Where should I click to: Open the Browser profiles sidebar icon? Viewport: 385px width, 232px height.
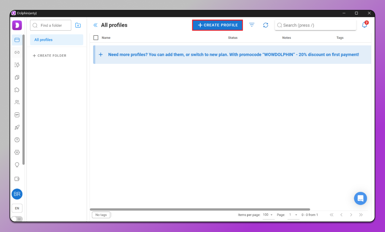(17, 40)
